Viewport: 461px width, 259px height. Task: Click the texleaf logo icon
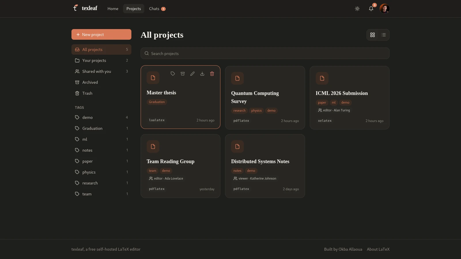[75, 8]
